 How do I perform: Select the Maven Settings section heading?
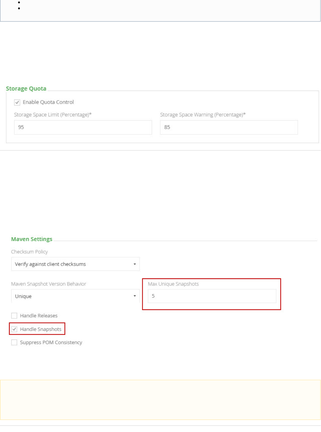(x=32, y=239)
